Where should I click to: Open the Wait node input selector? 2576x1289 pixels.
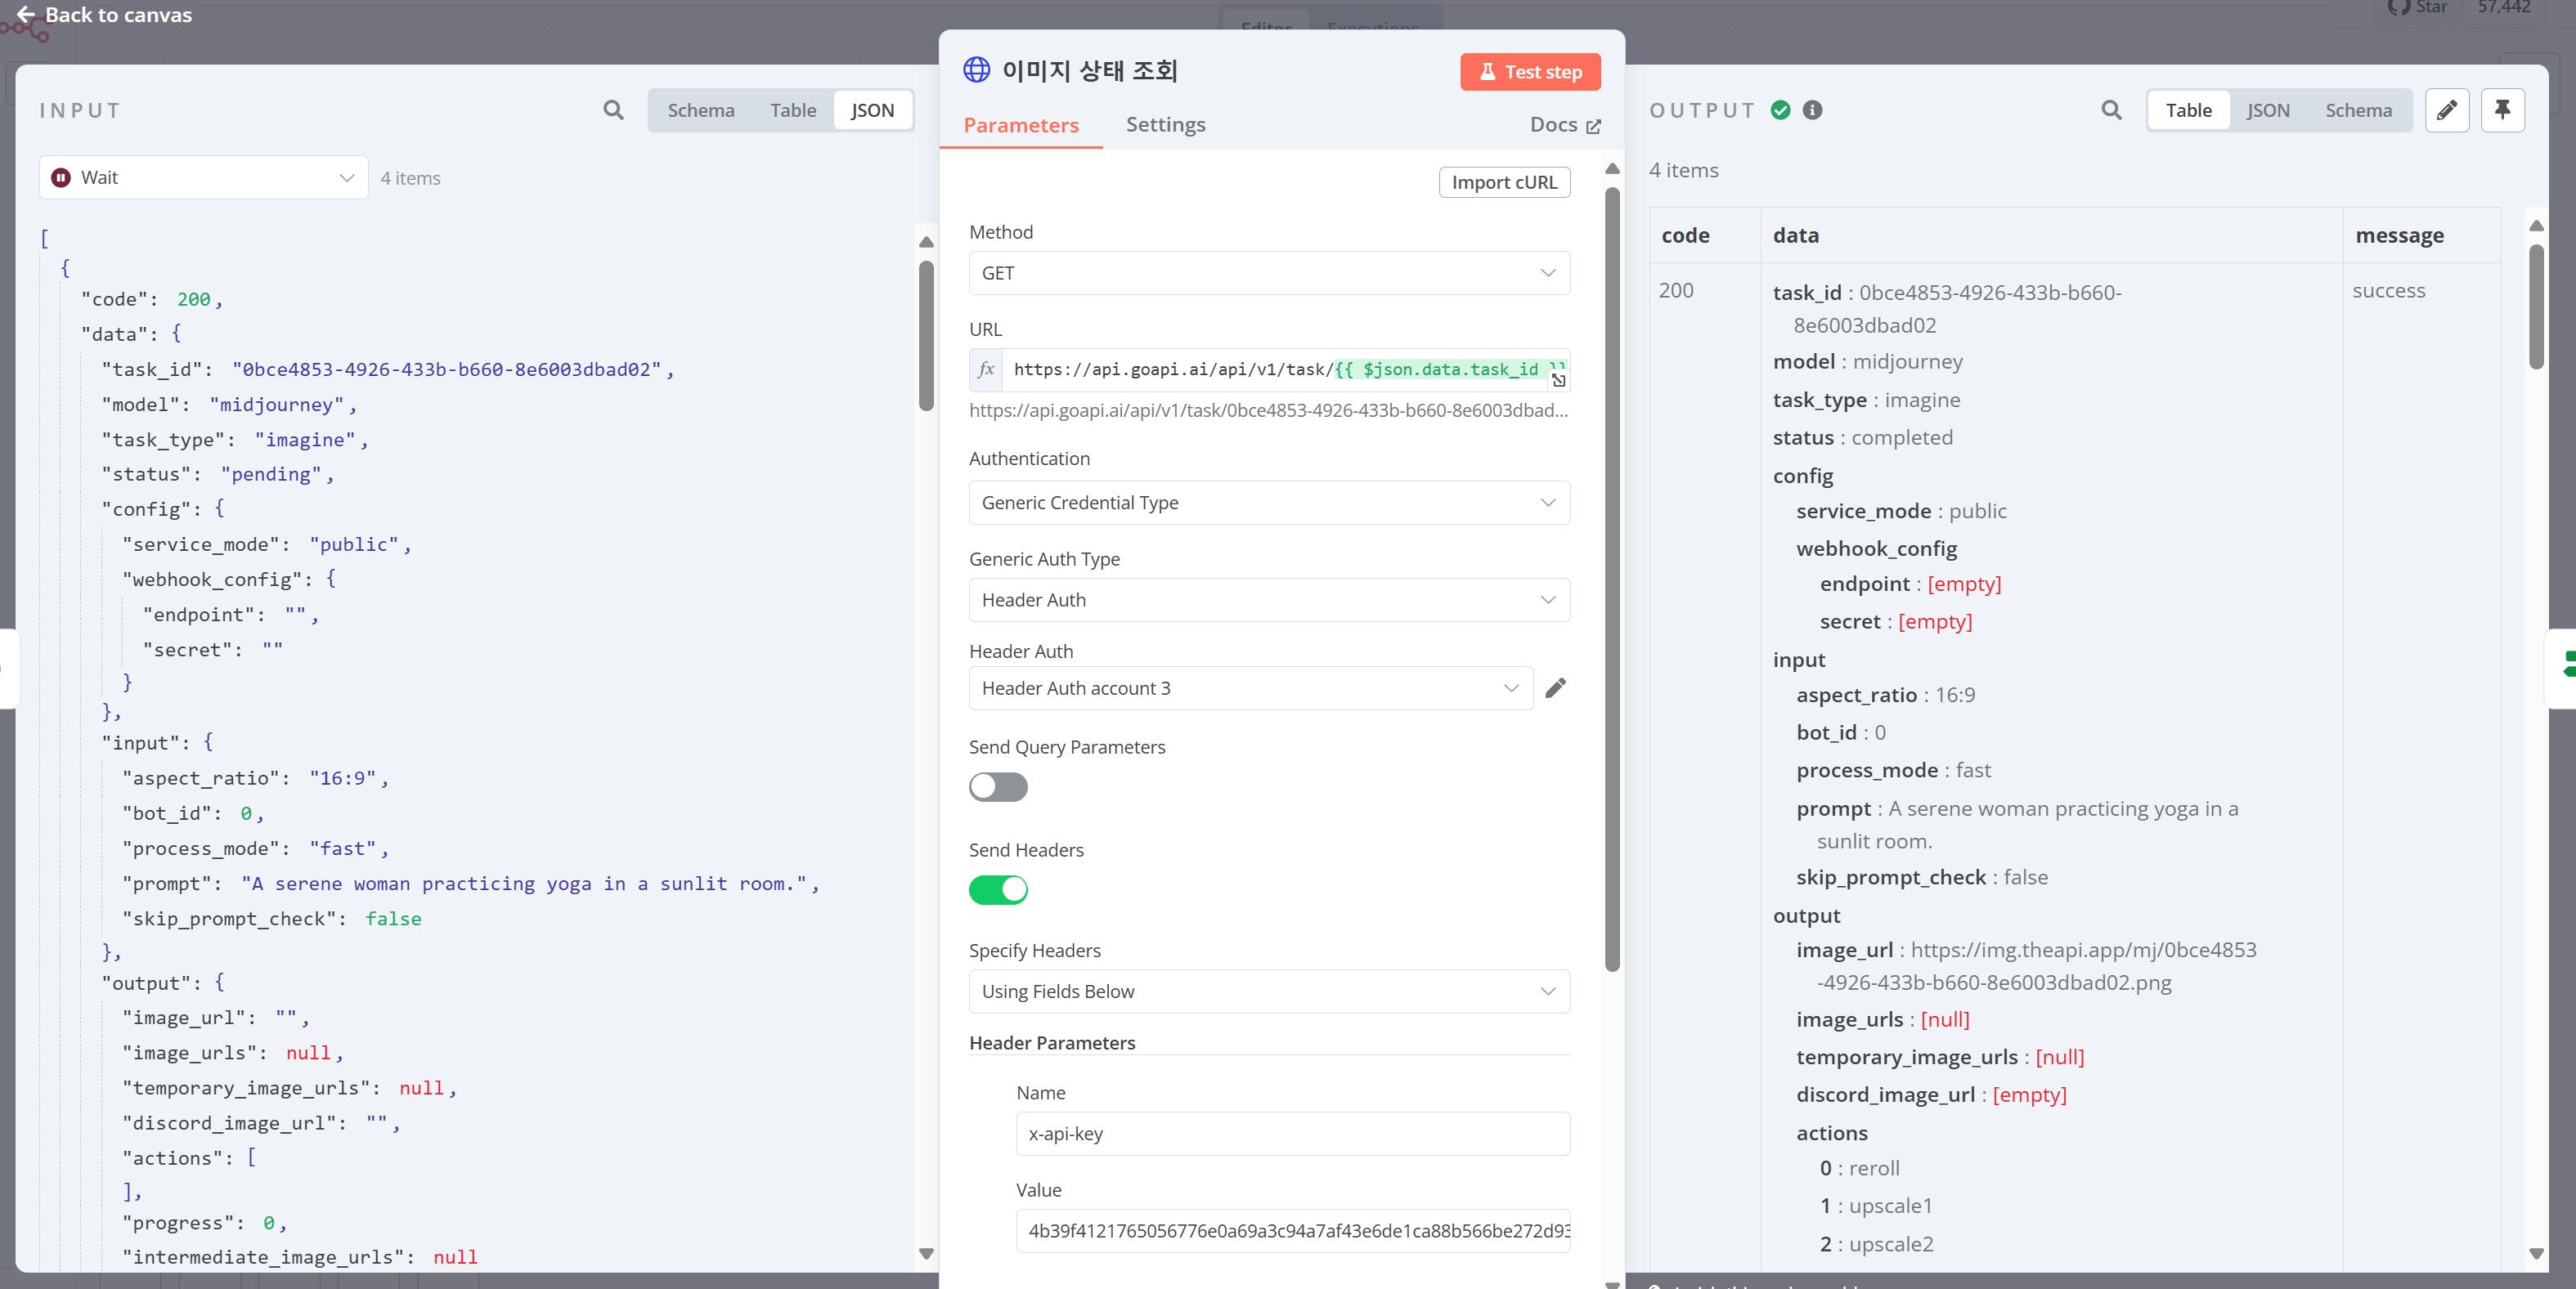(x=203, y=178)
